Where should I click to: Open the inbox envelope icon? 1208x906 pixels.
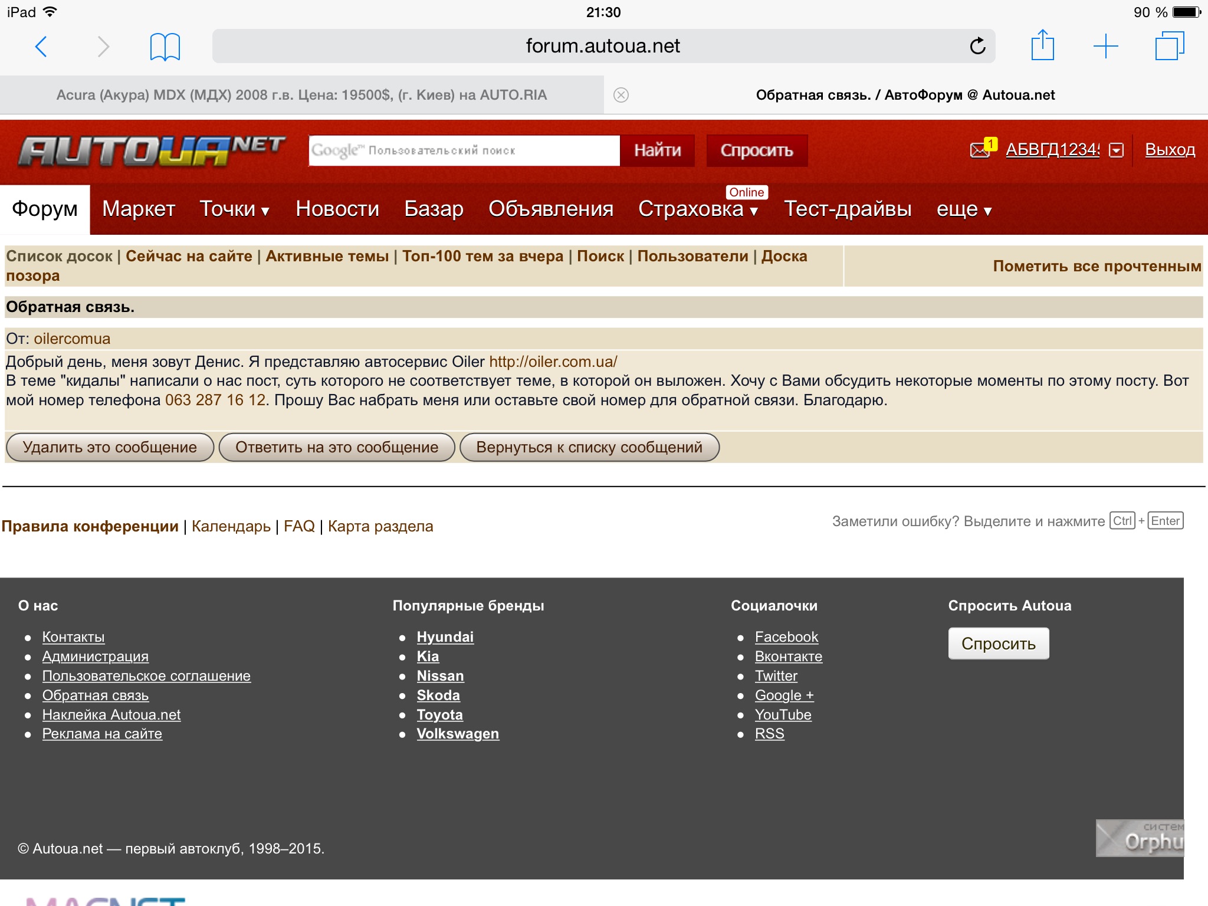pos(980,150)
